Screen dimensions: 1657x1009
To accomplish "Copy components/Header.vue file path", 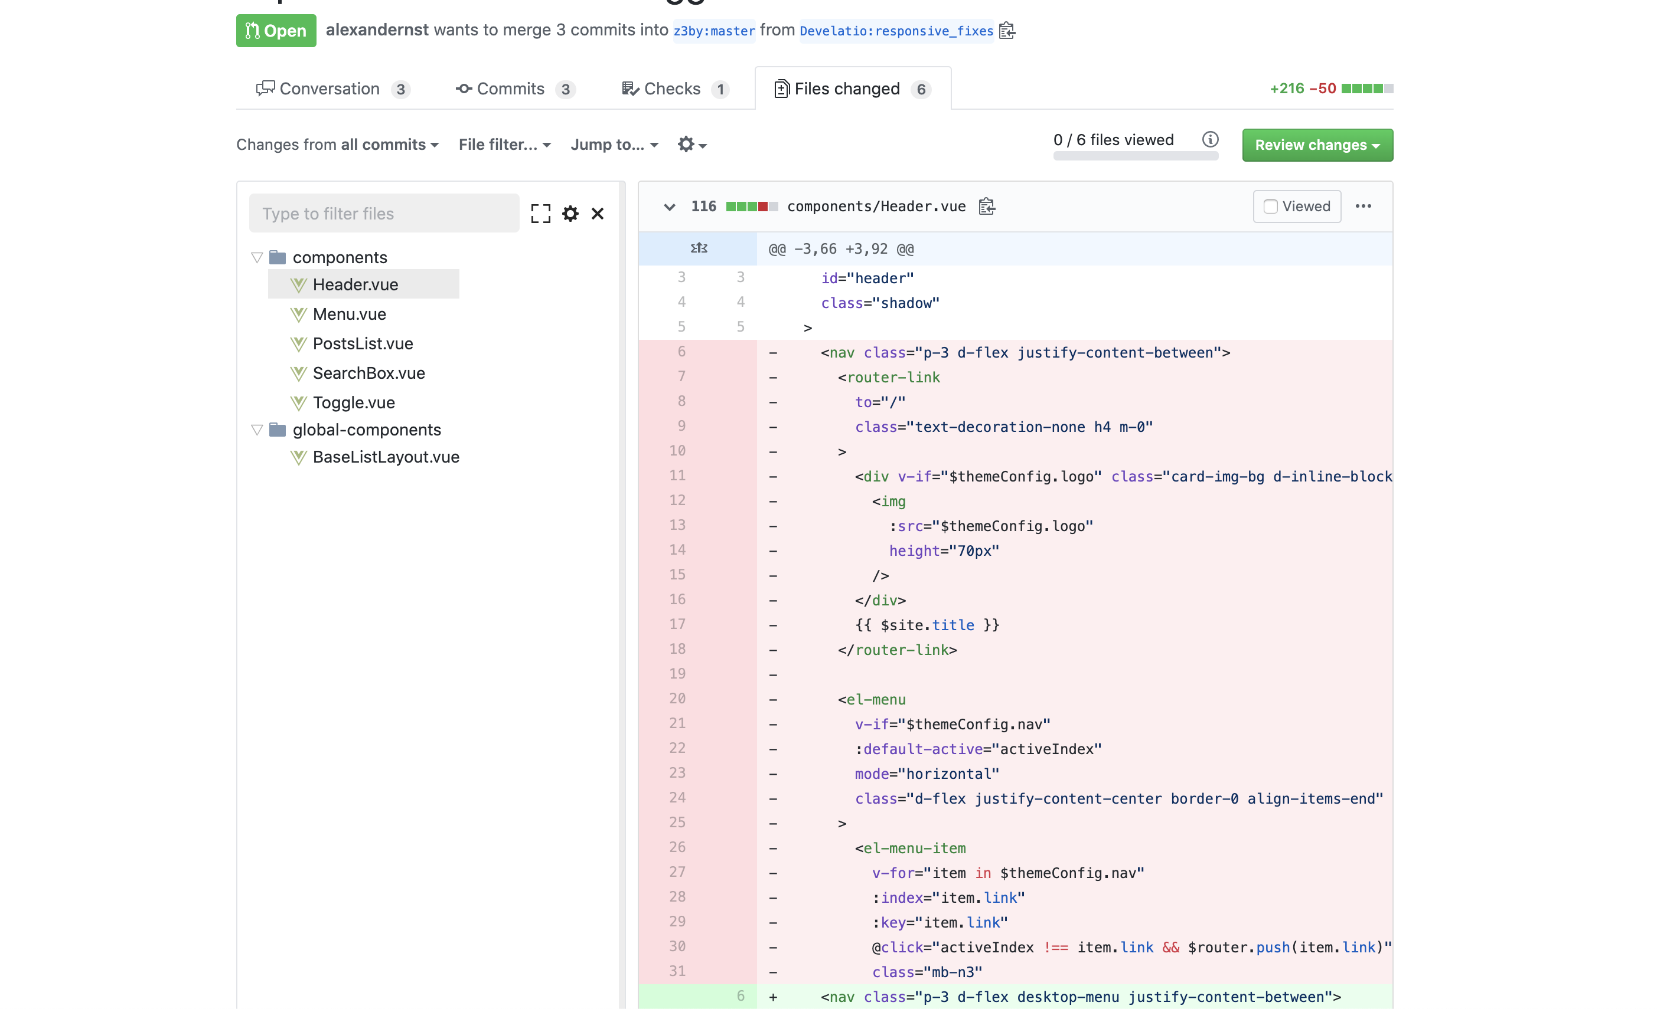I will (x=987, y=207).
